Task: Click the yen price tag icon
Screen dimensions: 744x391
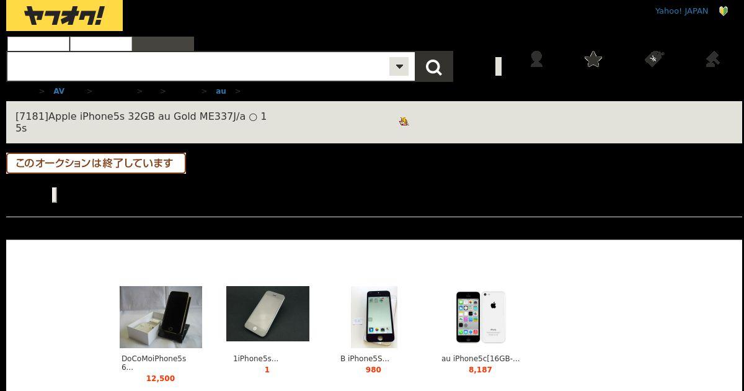Action: click(654, 59)
